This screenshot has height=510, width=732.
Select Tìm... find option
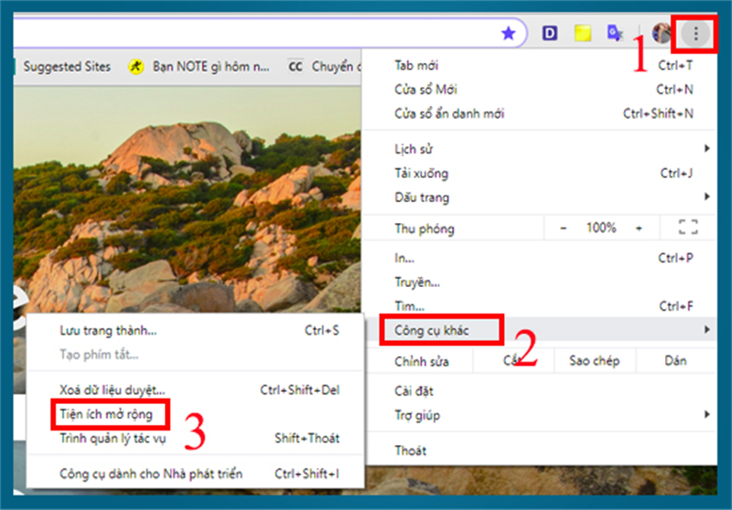540,306
